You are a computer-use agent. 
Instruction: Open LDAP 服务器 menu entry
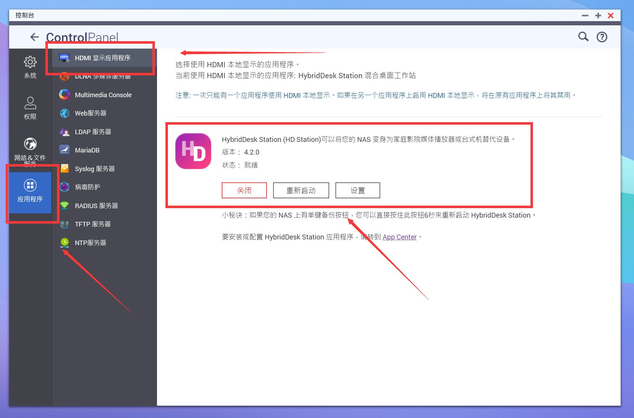(x=105, y=132)
